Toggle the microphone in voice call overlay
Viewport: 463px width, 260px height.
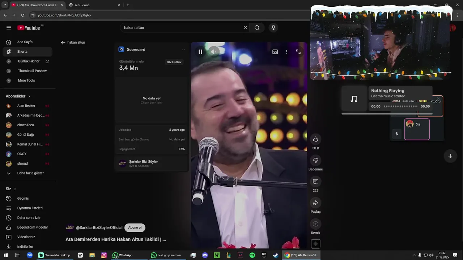397,134
